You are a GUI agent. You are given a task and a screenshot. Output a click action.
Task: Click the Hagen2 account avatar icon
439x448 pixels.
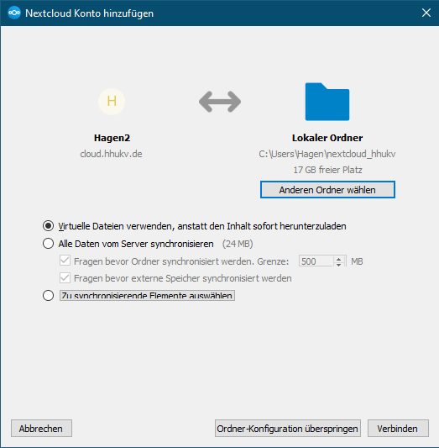click(x=112, y=102)
